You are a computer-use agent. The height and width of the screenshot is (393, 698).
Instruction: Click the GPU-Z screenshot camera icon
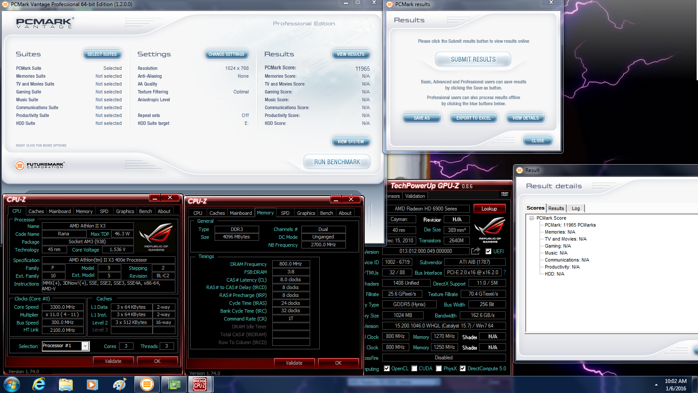coord(505,194)
